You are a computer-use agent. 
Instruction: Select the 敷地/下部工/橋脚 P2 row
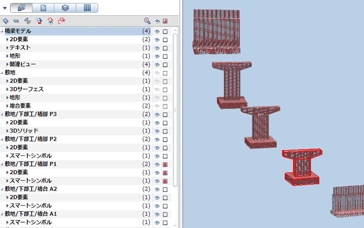point(76,139)
